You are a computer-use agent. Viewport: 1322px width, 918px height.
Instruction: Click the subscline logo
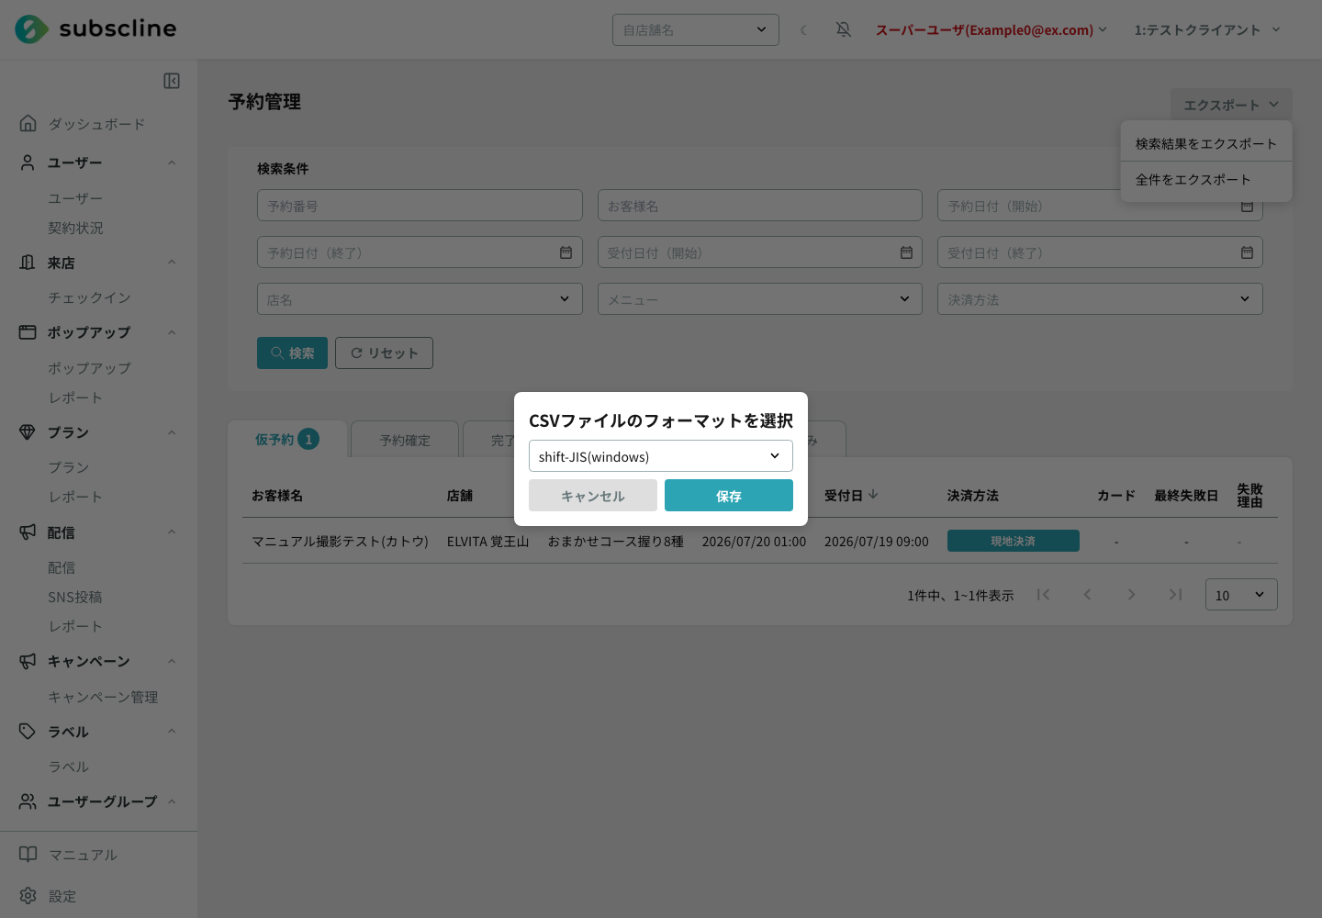coord(95,28)
